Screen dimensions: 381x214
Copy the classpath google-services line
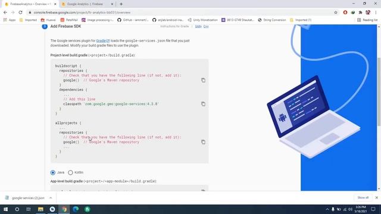pyautogui.click(x=203, y=104)
